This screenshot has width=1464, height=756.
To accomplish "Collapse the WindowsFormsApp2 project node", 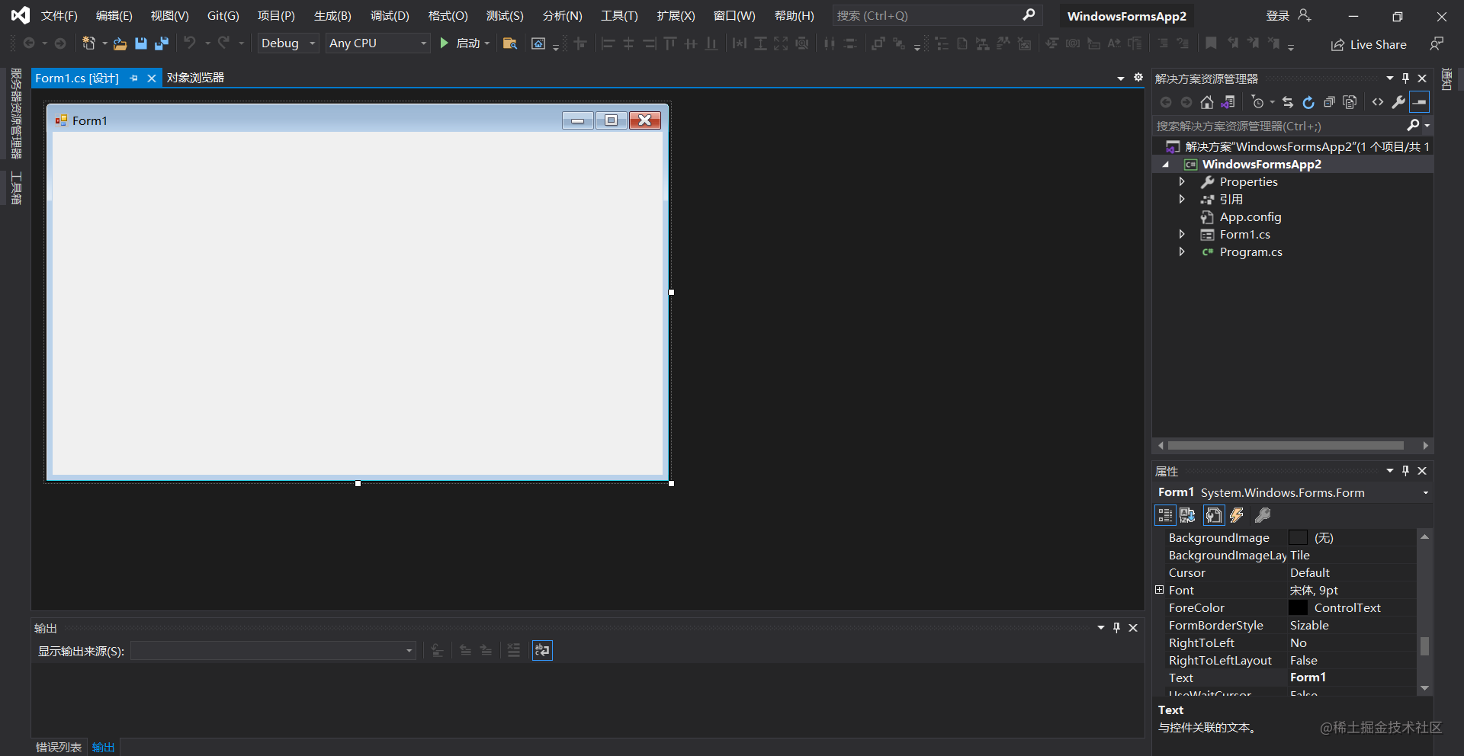I will pos(1165,165).
